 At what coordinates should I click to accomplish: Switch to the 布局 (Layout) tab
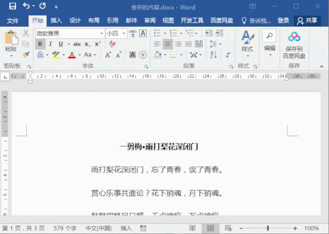tap(94, 20)
